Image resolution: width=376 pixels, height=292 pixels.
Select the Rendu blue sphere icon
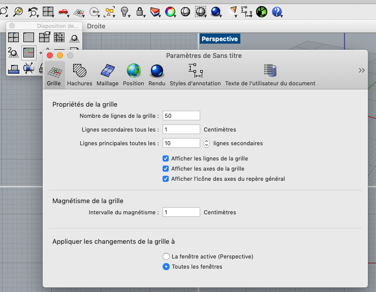[x=156, y=75]
